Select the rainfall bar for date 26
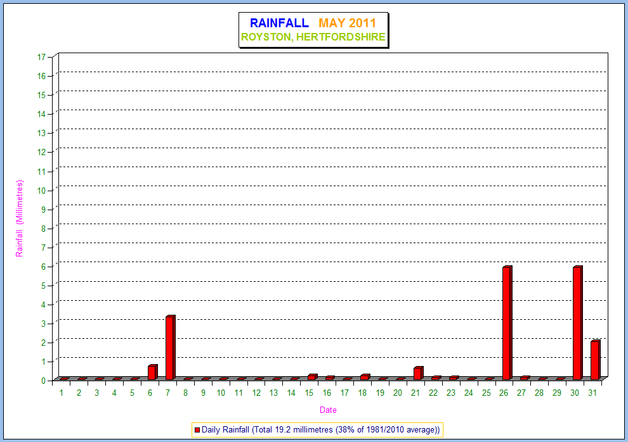 pyautogui.click(x=507, y=323)
